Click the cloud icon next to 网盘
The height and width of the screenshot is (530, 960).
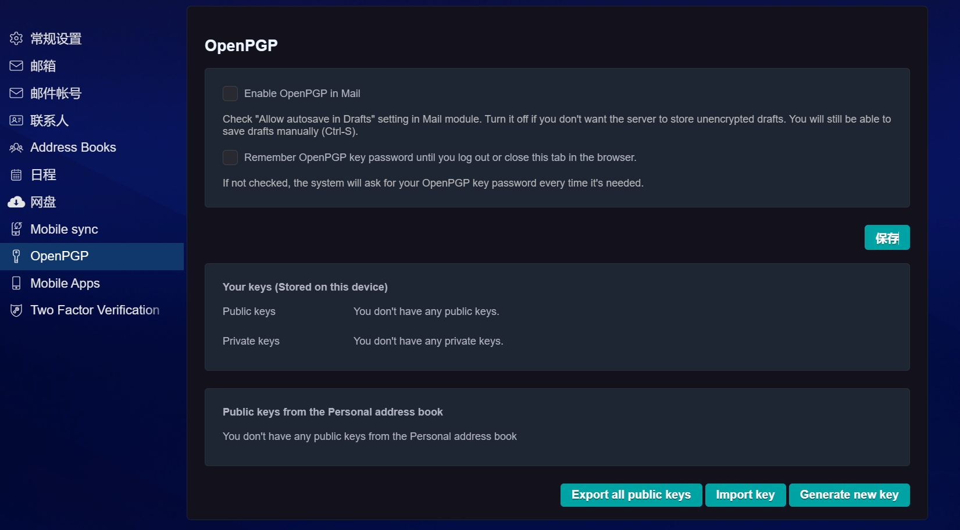16,202
